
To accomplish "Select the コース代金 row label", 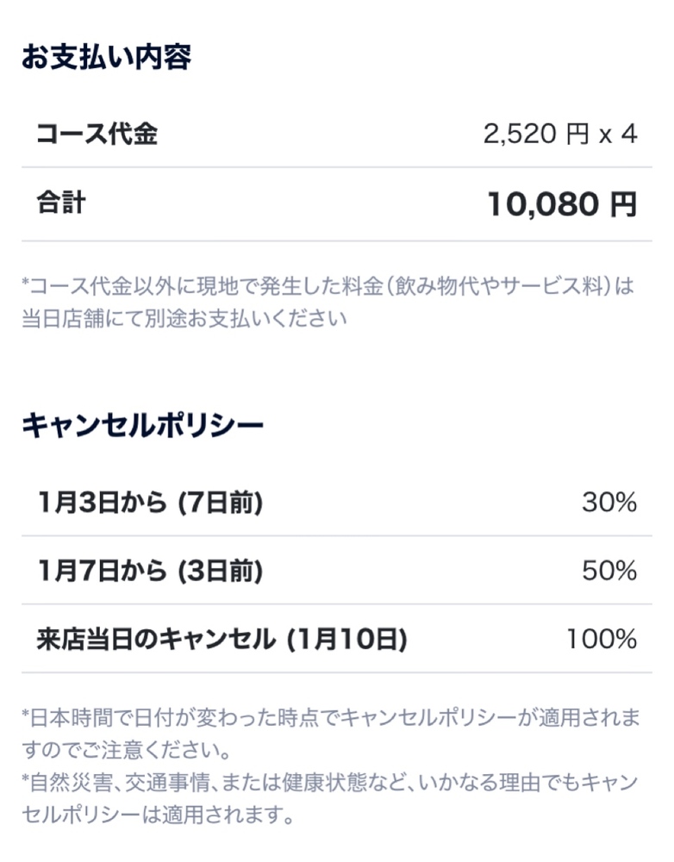I will coord(97,134).
